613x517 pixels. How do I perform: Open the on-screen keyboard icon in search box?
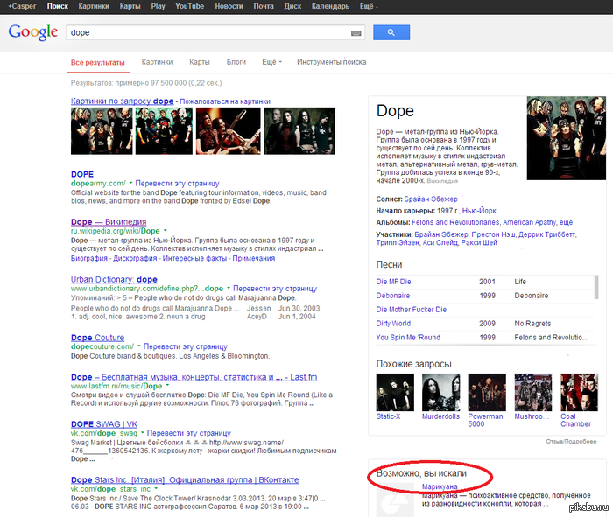(356, 33)
